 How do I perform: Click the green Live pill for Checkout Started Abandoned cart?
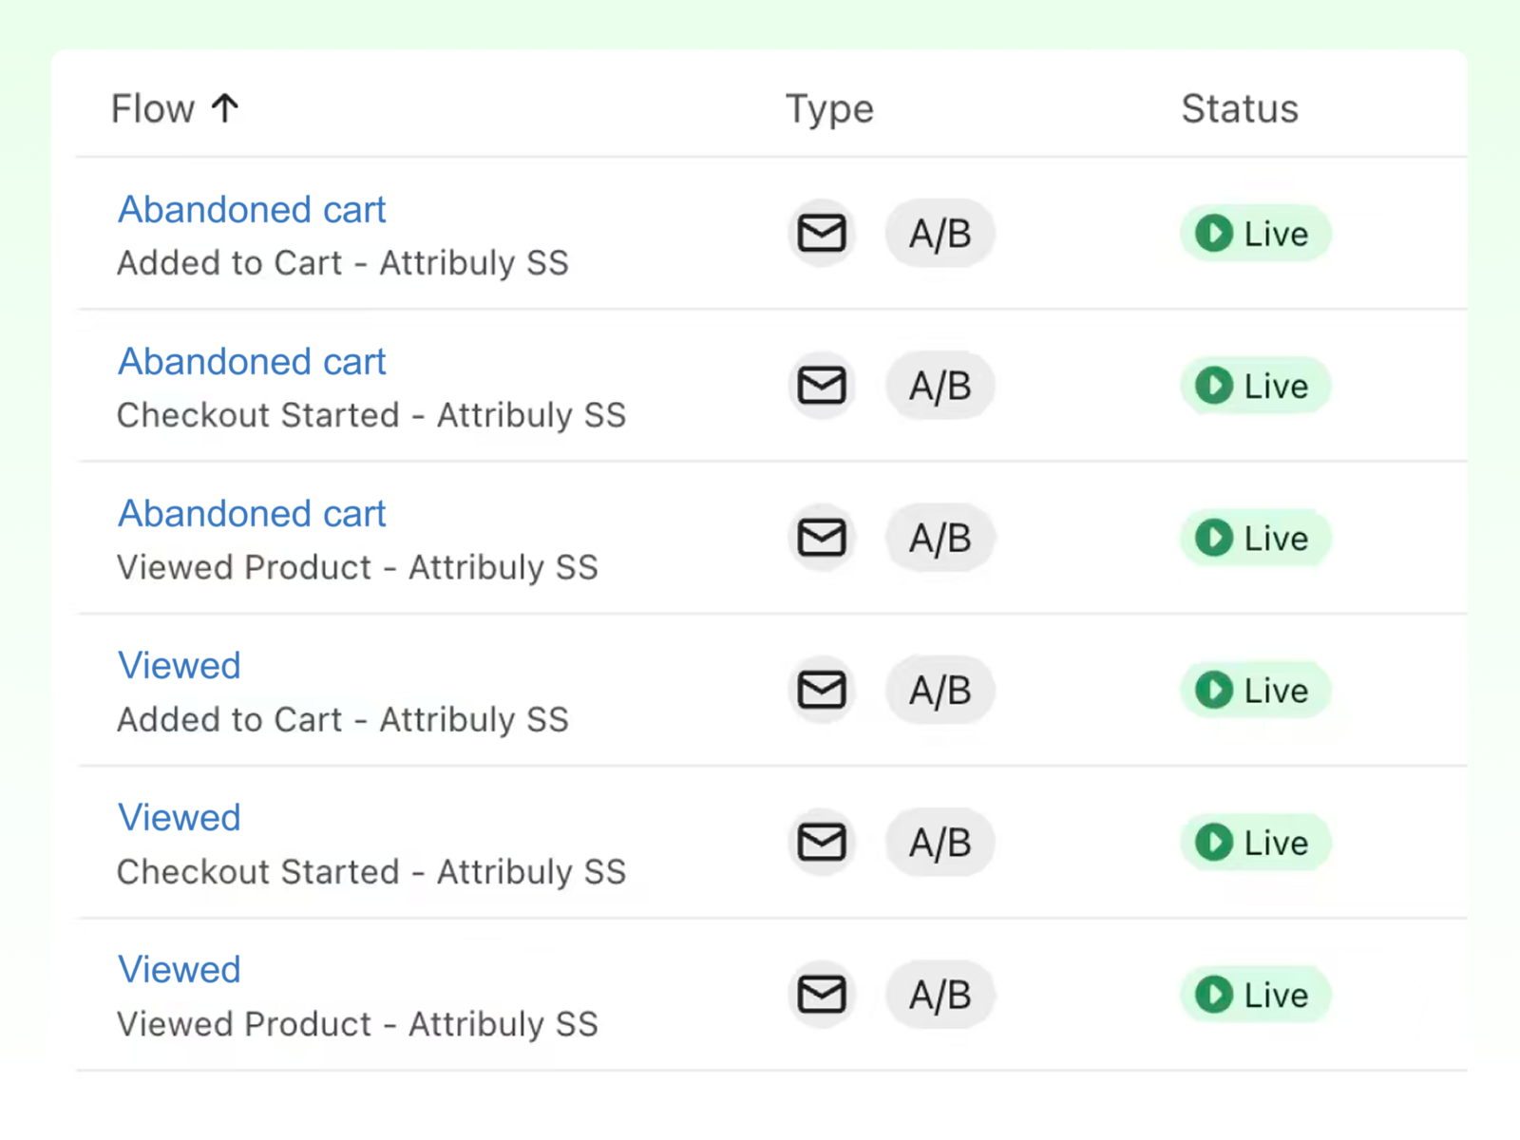pyautogui.click(x=1254, y=386)
